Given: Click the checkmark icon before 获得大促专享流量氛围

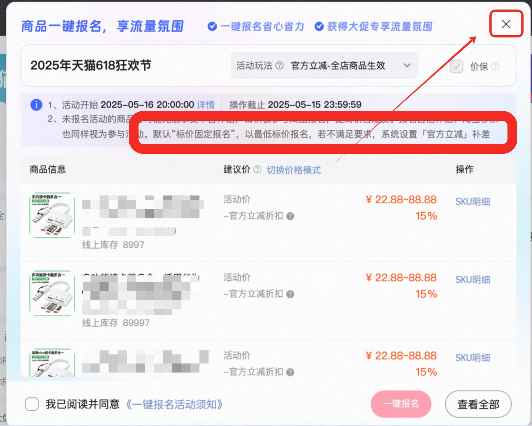Looking at the screenshot, I should (319, 27).
